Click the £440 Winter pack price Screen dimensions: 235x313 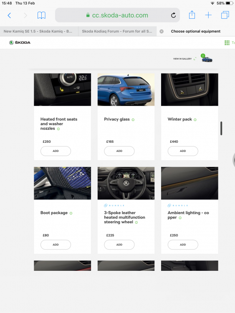(174, 141)
